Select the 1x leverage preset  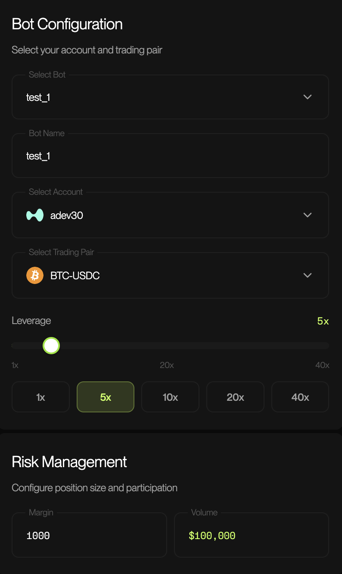[40, 397]
